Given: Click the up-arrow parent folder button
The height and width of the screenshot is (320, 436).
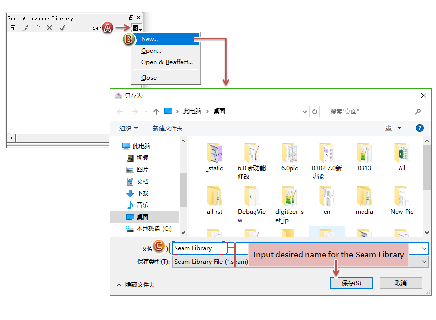Looking at the screenshot, I should click(x=156, y=112).
